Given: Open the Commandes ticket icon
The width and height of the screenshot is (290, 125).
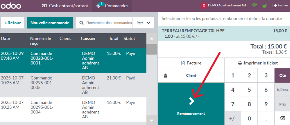Looking at the screenshot, I should point(99,6).
